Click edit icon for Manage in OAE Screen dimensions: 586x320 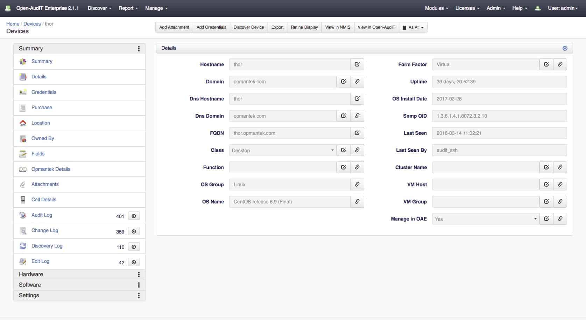click(x=546, y=219)
